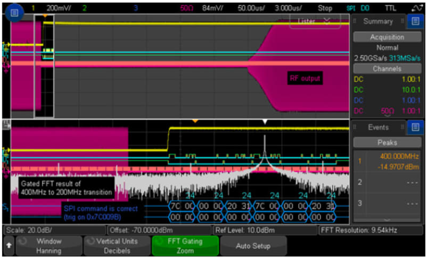The width and height of the screenshot is (428, 259).
Task: Click the white FFT center marker triangle
Action: click(265, 122)
